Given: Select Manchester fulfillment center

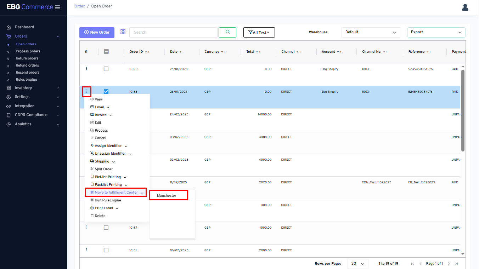Looking at the screenshot, I should [x=167, y=195].
